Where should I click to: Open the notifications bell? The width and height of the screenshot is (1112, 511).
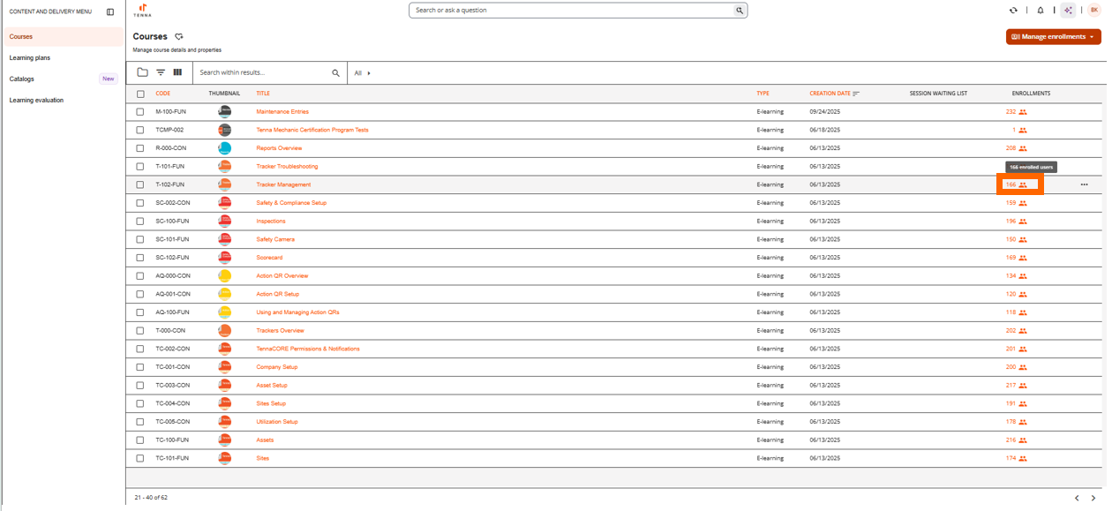click(1041, 11)
